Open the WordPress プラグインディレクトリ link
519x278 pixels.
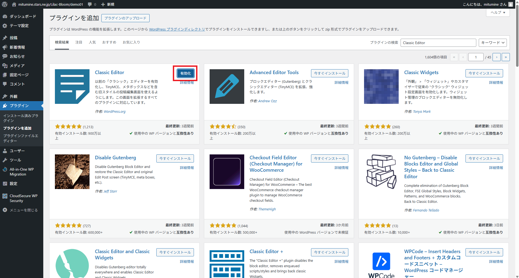coord(177,29)
